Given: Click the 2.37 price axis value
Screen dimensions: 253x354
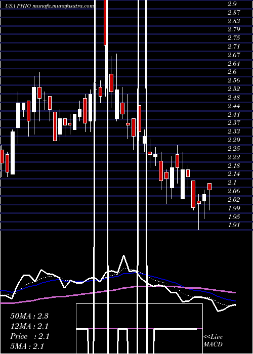Looking at the screenshot, I should (234, 123).
